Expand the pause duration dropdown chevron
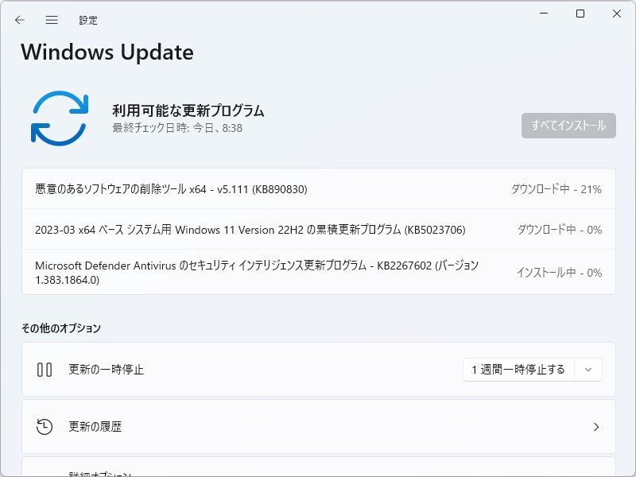 588,369
